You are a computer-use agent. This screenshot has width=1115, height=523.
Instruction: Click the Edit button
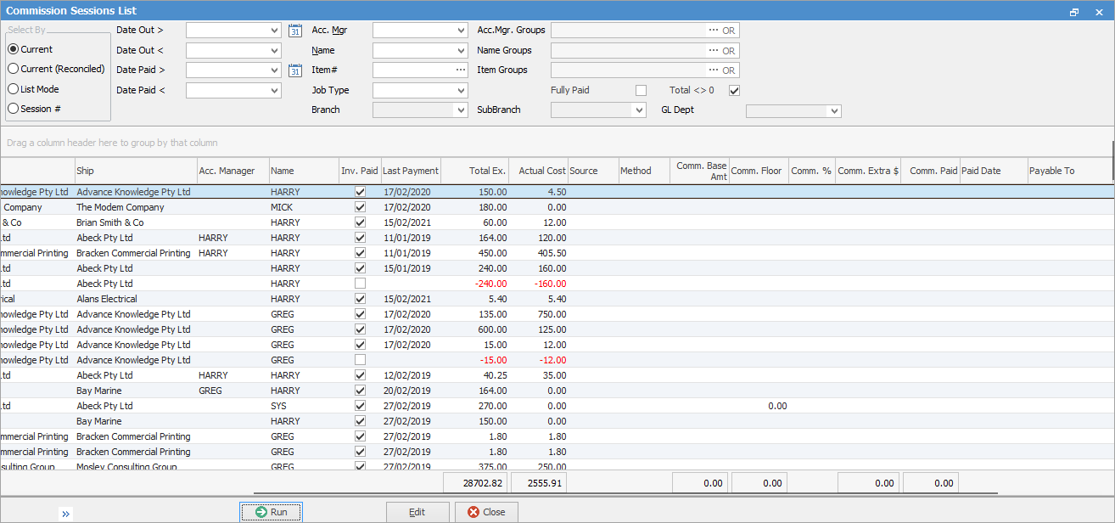[x=417, y=512]
